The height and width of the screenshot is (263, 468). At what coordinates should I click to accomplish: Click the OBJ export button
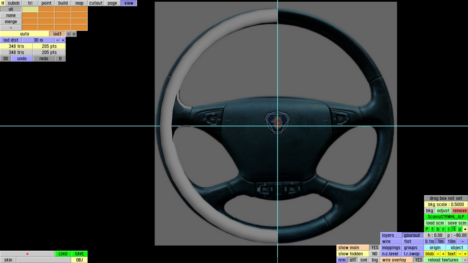click(x=79, y=260)
